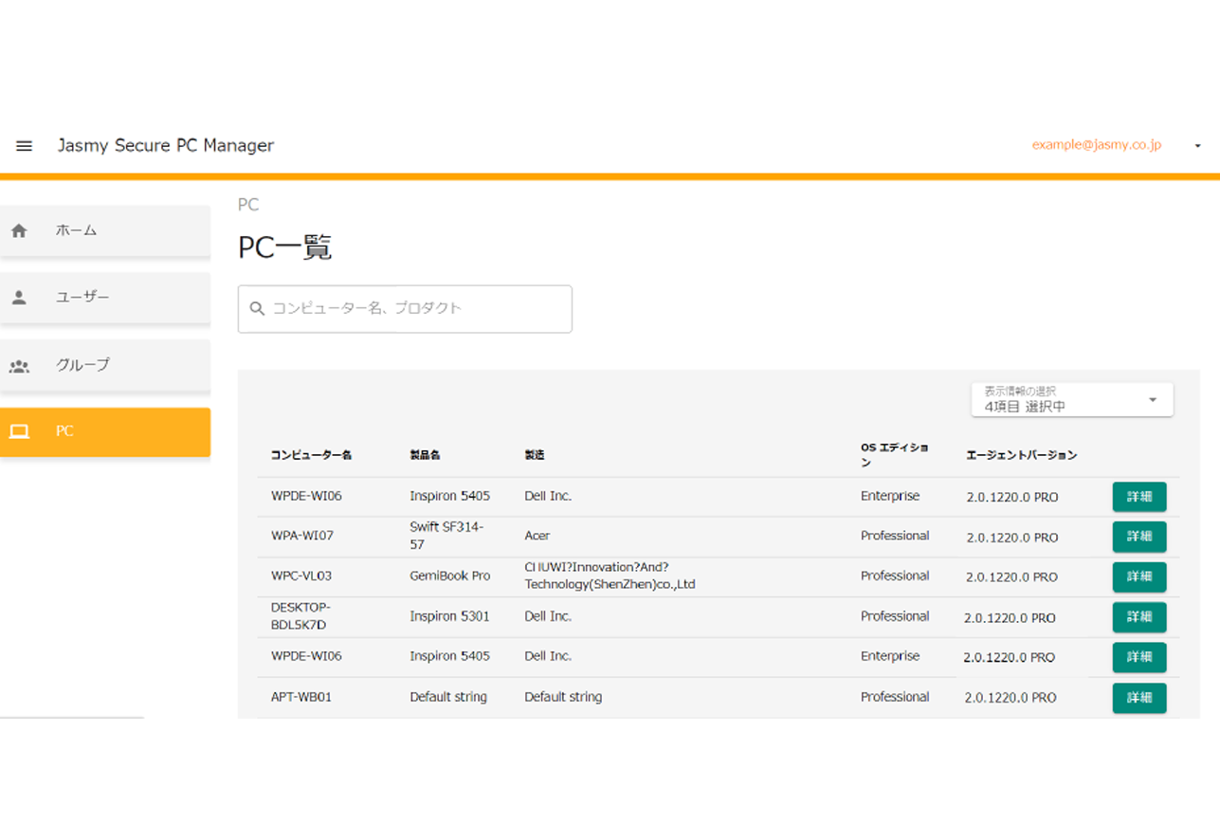This screenshot has width=1220, height=840.
Task: Open 詳細 for APT-WB01 row
Action: pos(1139,698)
